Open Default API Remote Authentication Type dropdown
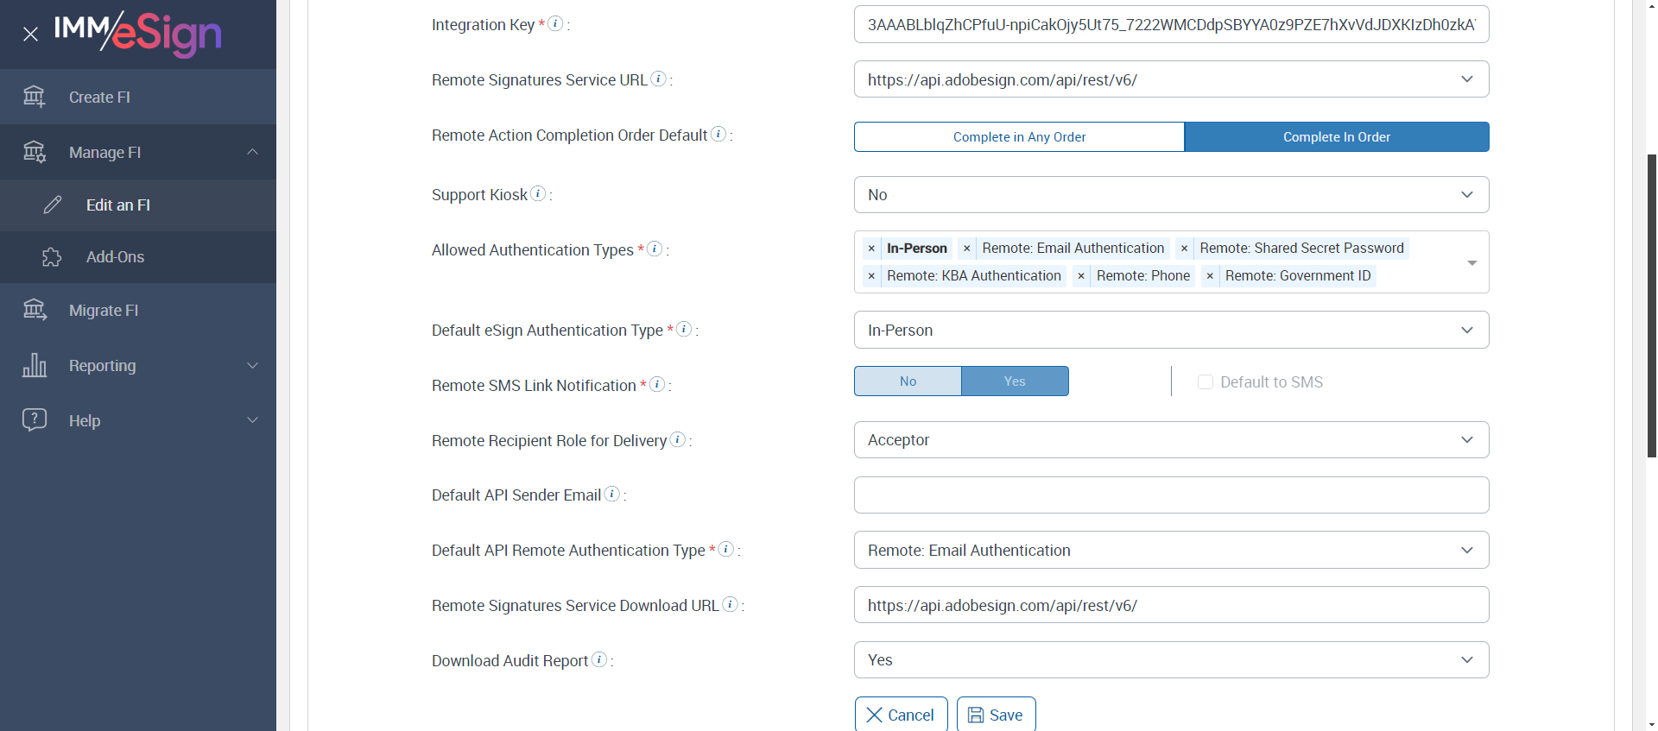This screenshot has width=1658, height=731. point(1171,550)
